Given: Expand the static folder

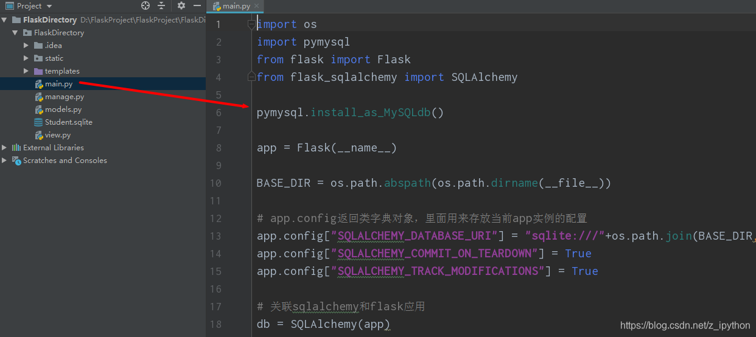Looking at the screenshot, I should [x=26, y=58].
